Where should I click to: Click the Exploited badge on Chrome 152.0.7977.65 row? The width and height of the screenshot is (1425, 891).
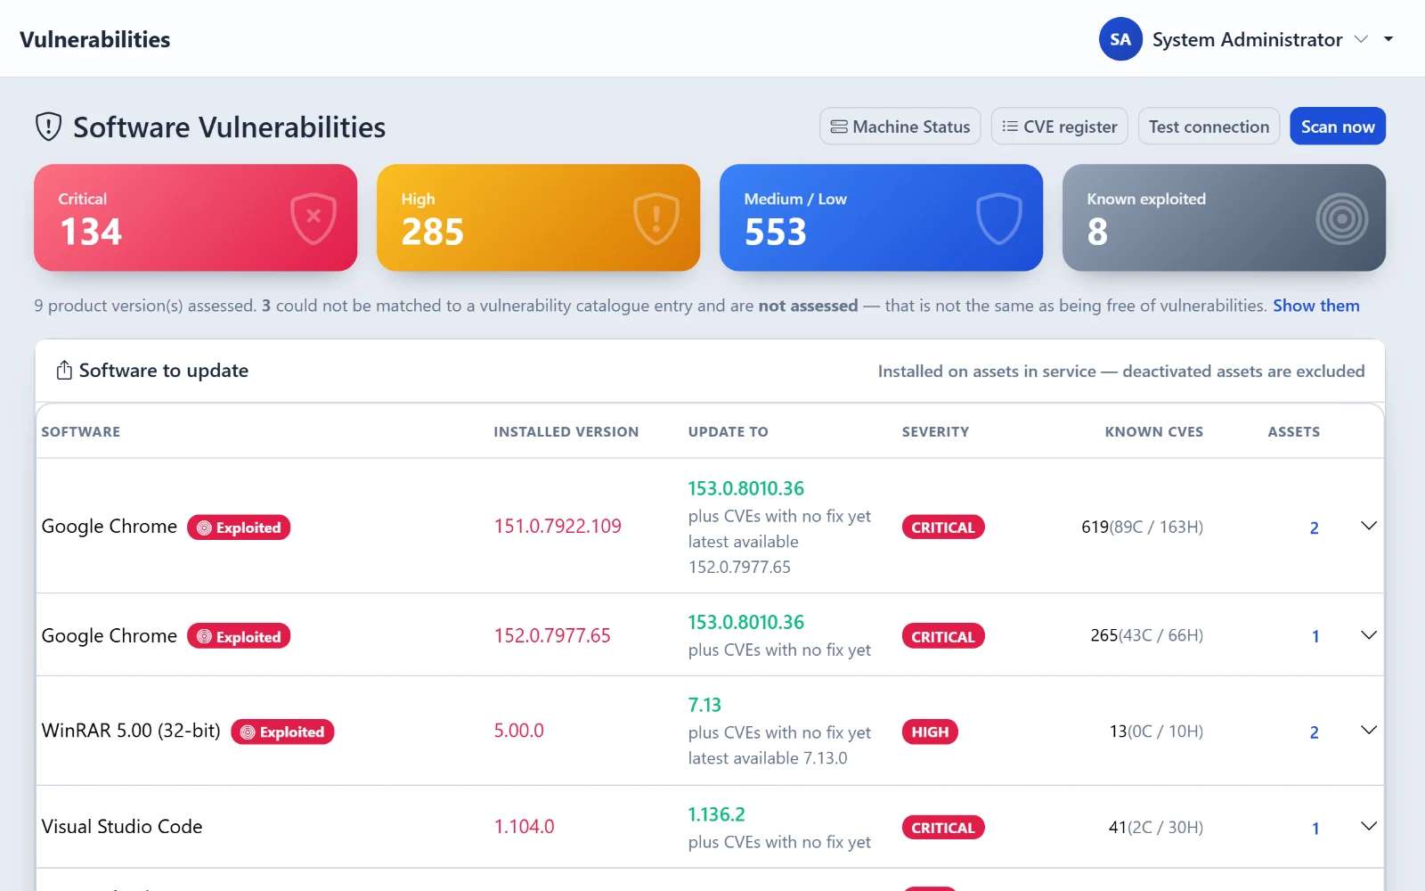pyautogui.click(x=239, y=636)
